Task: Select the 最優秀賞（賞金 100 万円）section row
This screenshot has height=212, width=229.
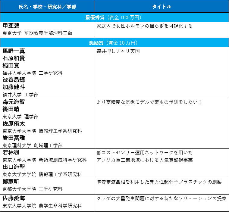Action: pos(114,17)
